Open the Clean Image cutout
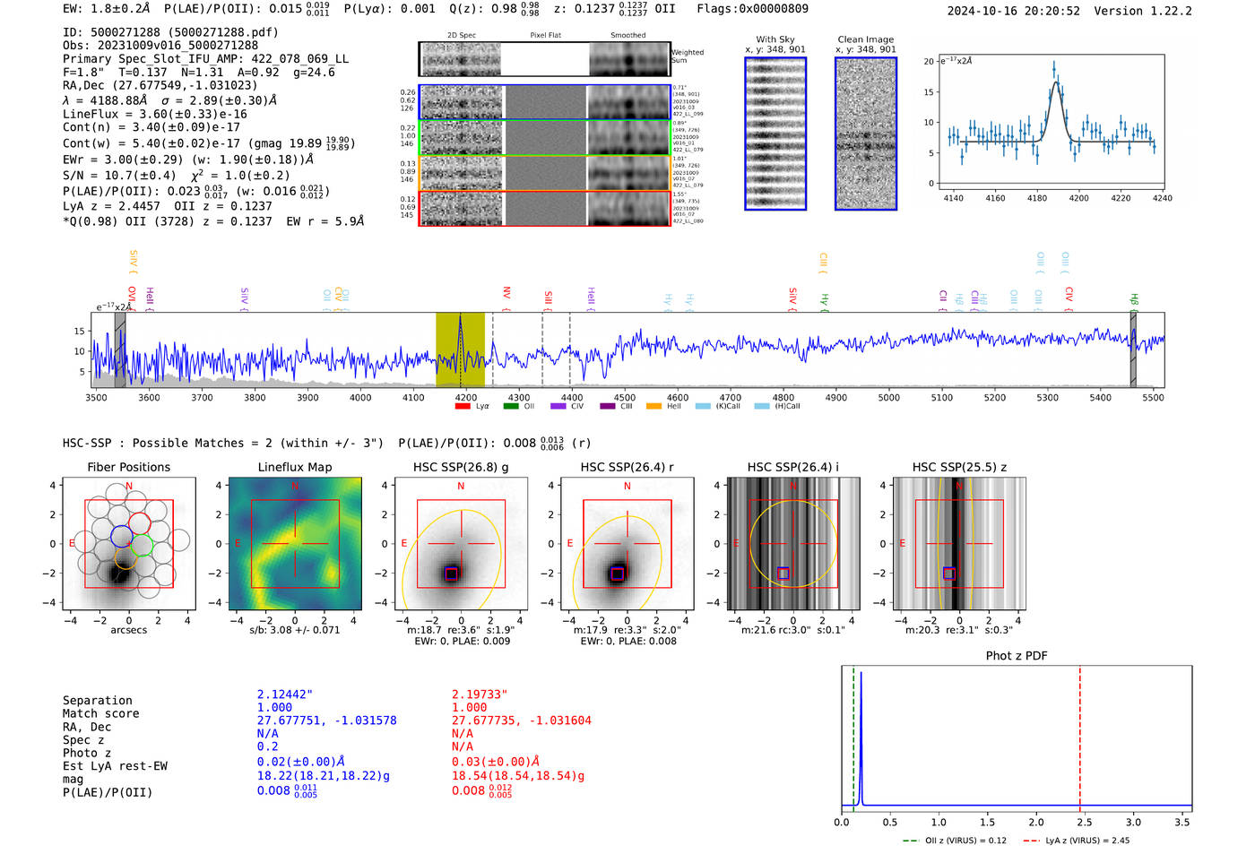This screenshot has height=854, width=1255. click(866, 134)
